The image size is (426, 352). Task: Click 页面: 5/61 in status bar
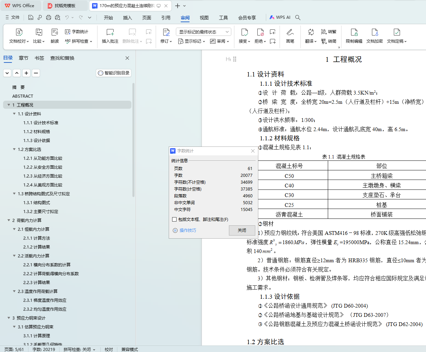[14, 349]
